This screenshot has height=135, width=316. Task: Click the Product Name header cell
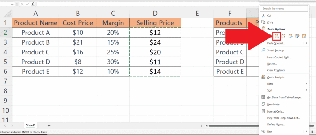tap(35, 23)
